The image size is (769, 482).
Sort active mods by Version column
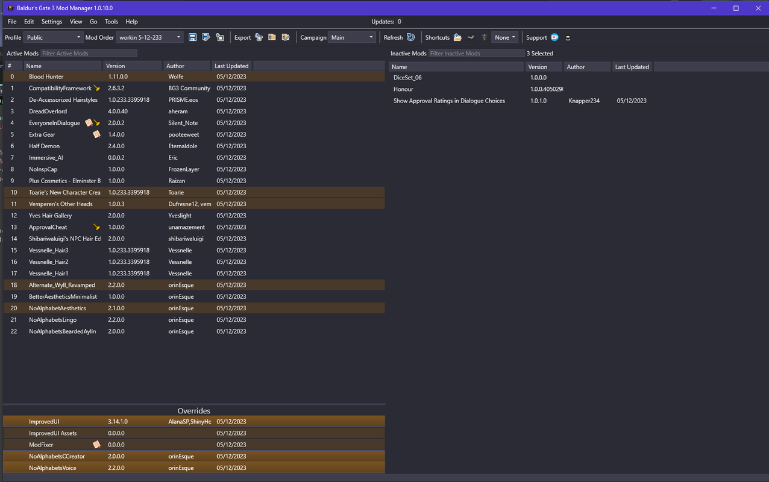[x=133, y=66]
